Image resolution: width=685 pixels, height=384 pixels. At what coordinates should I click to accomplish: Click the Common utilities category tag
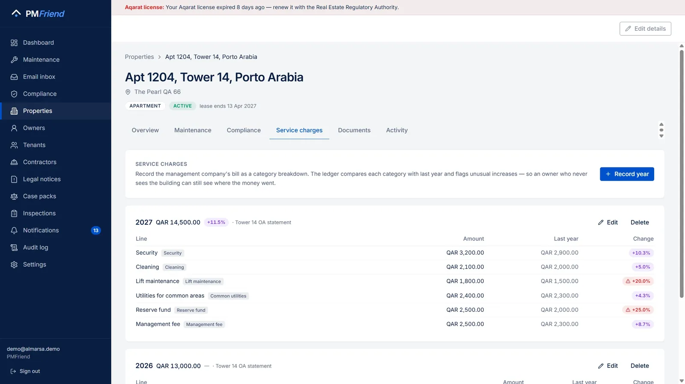[x=228, y=296]
